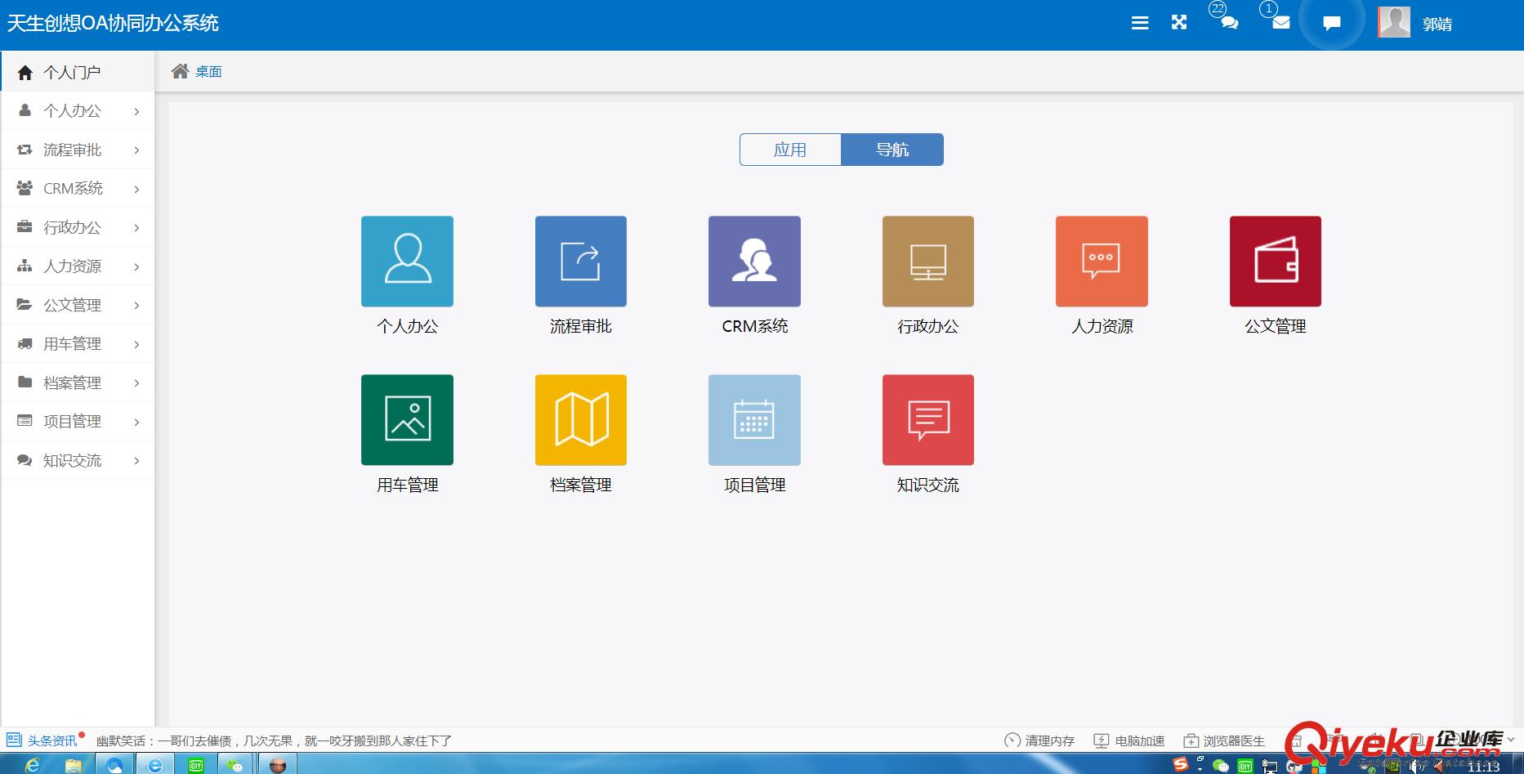This screenshot has height=774, width=1524.
Task: Expand the 项目管理 sidebar chevron
Action: (136, 422)
